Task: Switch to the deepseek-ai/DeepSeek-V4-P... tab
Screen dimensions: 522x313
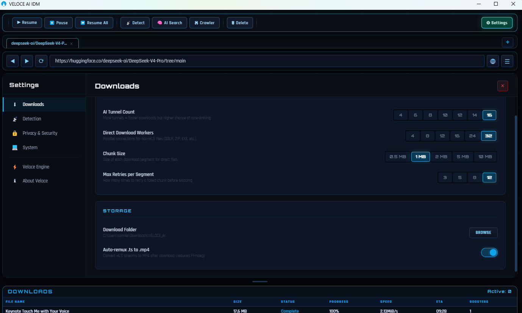Action: coord(39,43)
